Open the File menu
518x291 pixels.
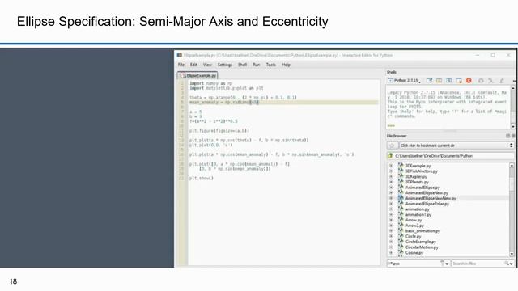pyautogui.click(x=181, y=65)
